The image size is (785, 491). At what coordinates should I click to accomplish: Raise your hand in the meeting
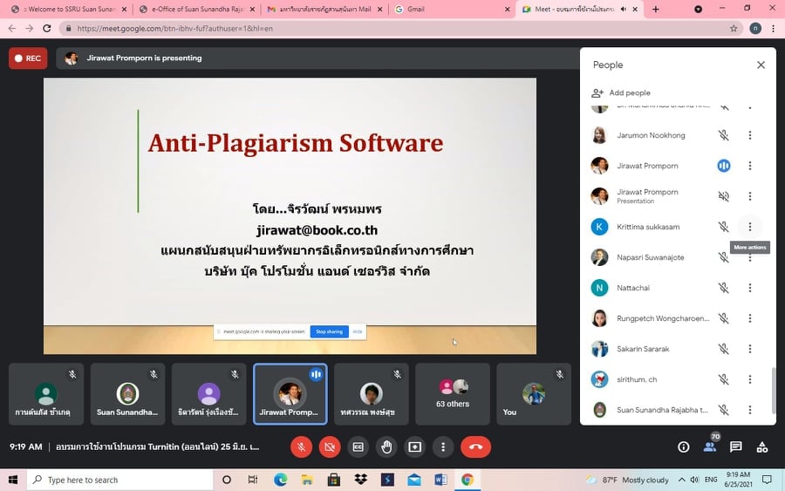(x=386, y=447)
